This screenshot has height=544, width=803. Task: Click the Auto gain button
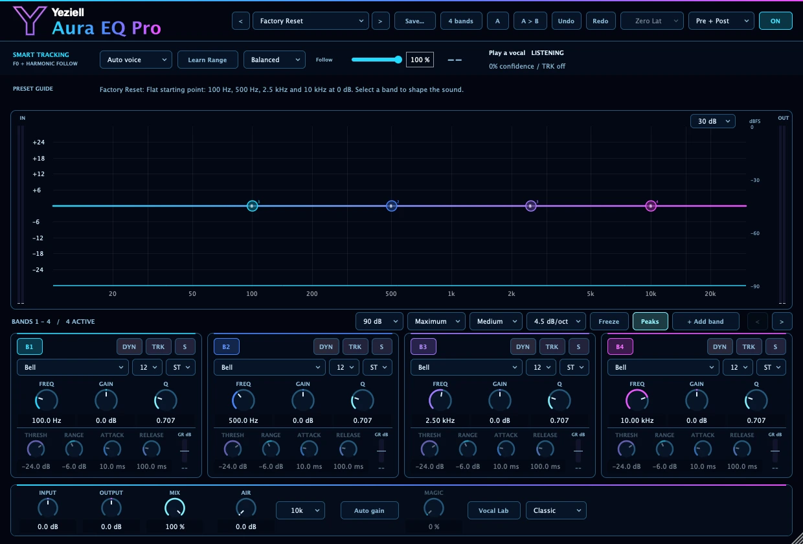(x=370, y=510)
